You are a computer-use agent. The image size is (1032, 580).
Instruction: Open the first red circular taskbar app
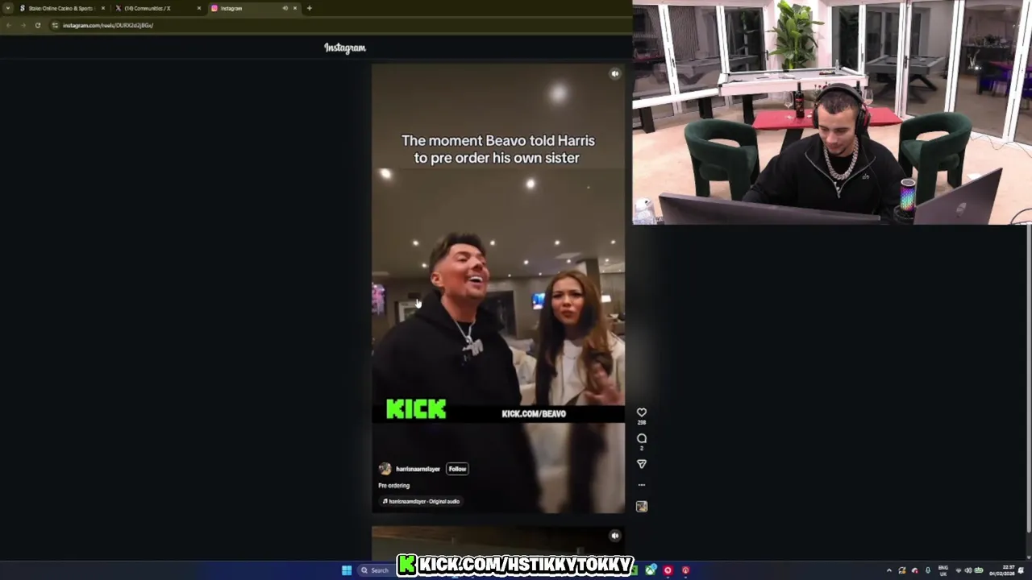(x=668, y=570)
